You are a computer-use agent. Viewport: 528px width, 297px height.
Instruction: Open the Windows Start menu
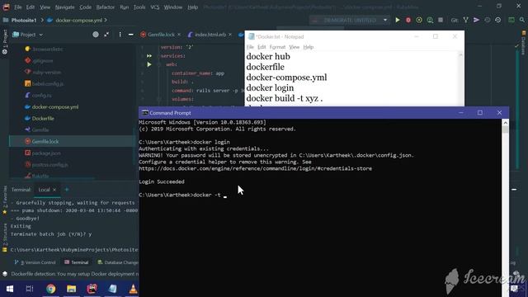point(10,289)
